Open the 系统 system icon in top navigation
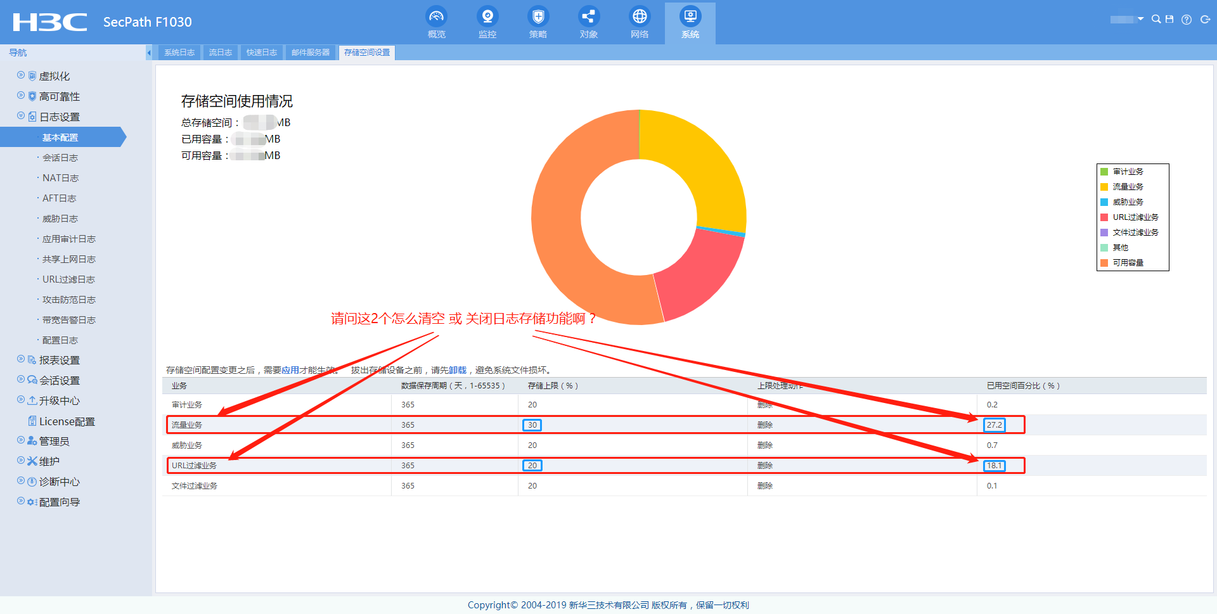 click(690, 16)
